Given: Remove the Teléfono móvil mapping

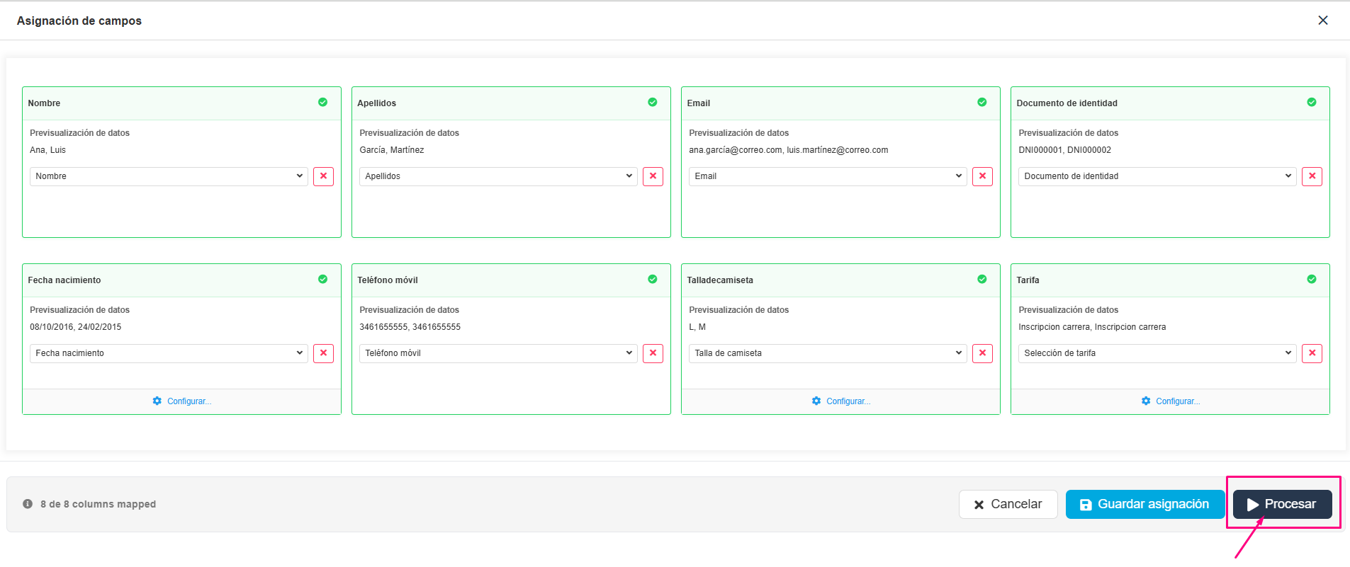Looking at the screenshot, I should 653,353.
